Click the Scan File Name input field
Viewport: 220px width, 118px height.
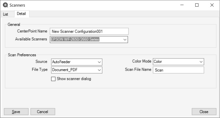coord(178,70)
